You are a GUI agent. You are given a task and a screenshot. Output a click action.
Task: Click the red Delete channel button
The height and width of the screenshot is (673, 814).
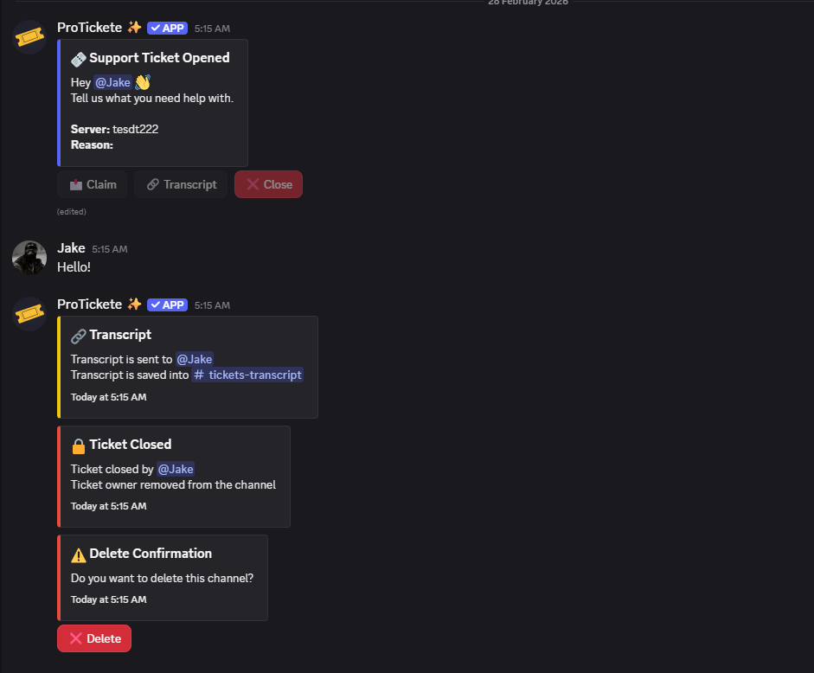94,638
